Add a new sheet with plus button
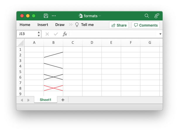This screenshot has width=179, height=132. [63, 100]
